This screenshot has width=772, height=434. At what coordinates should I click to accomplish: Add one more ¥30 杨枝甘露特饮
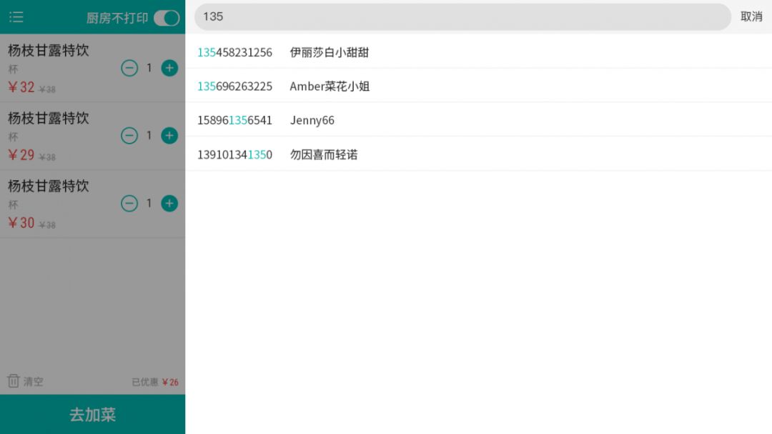click(x=169, y=204)
